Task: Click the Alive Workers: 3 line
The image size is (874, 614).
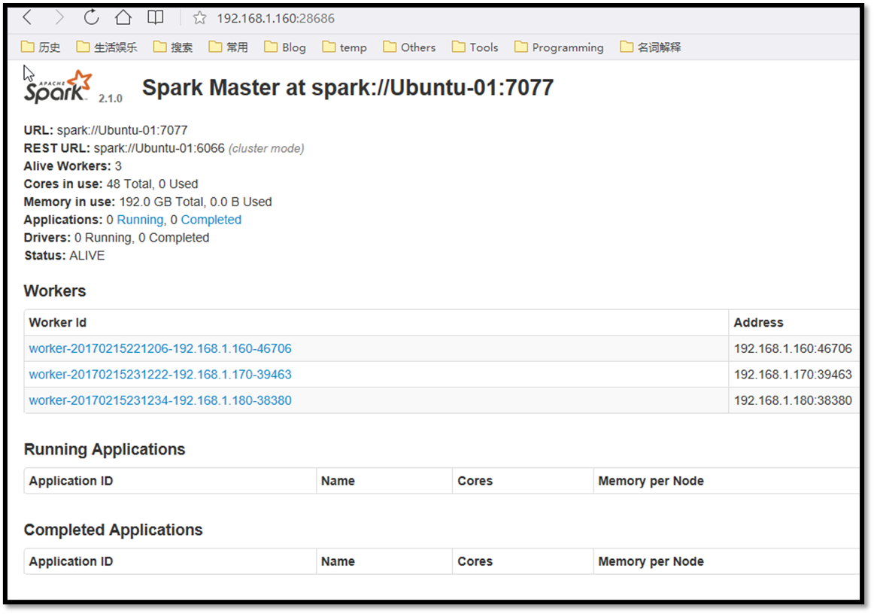Action: click(72, 166)
